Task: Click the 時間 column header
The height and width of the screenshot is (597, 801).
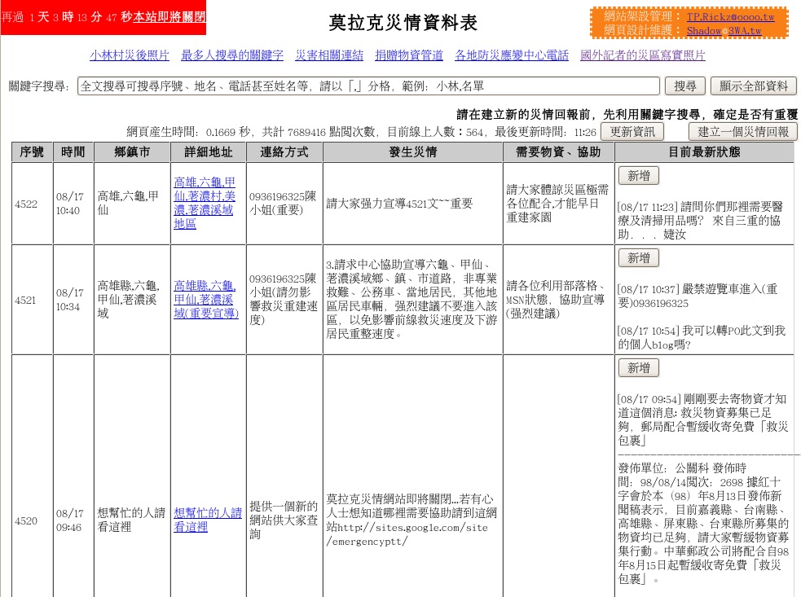Action: tap(73, 151)
